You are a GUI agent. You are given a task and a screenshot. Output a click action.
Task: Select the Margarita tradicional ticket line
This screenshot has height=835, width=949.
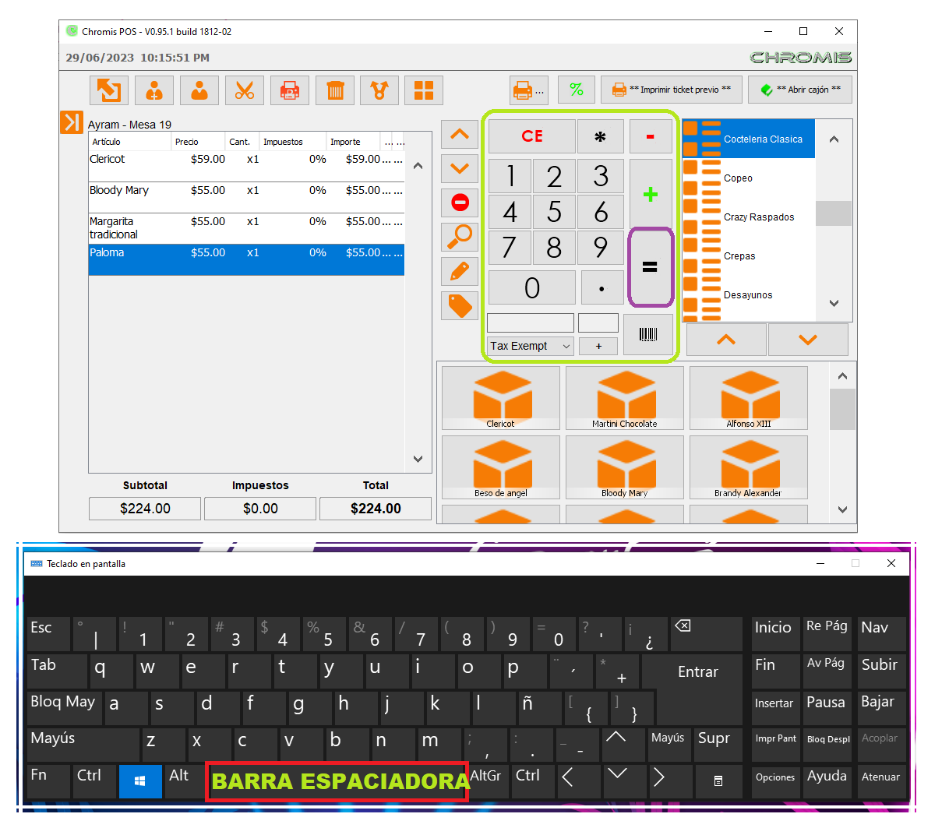tap(246, 228)
